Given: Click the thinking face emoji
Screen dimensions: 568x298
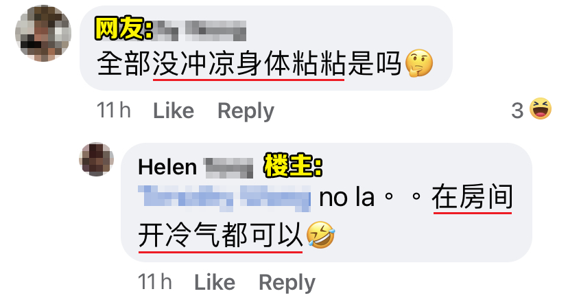Looking at the screenshot, I should coord(418,63).
